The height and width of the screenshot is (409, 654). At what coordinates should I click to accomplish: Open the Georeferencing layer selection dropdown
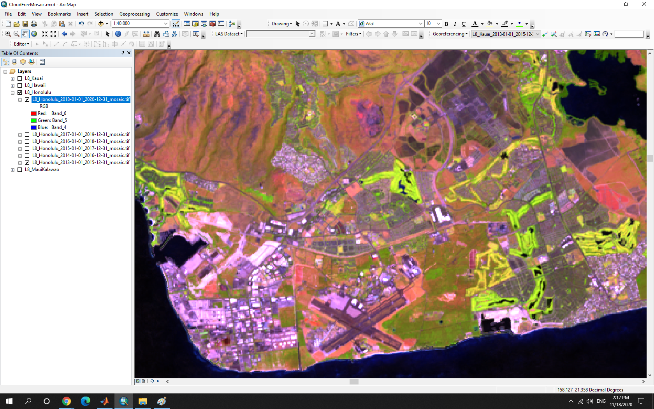click(x=538, y=34)
